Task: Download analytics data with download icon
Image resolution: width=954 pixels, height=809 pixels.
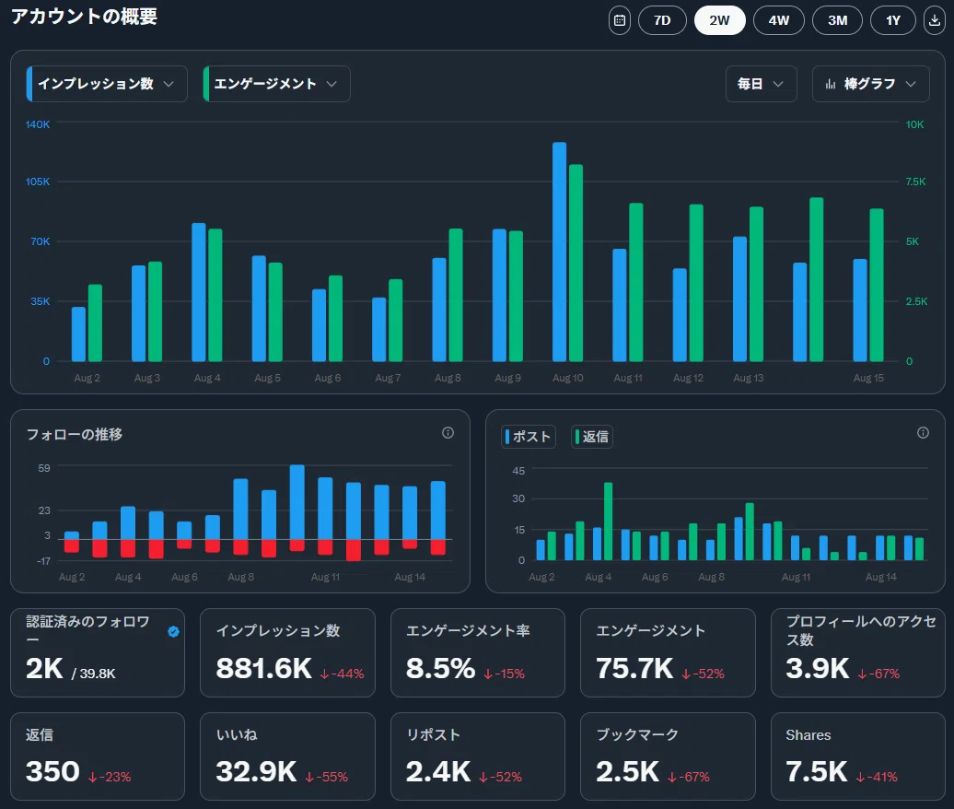Action: pos(935,20)
